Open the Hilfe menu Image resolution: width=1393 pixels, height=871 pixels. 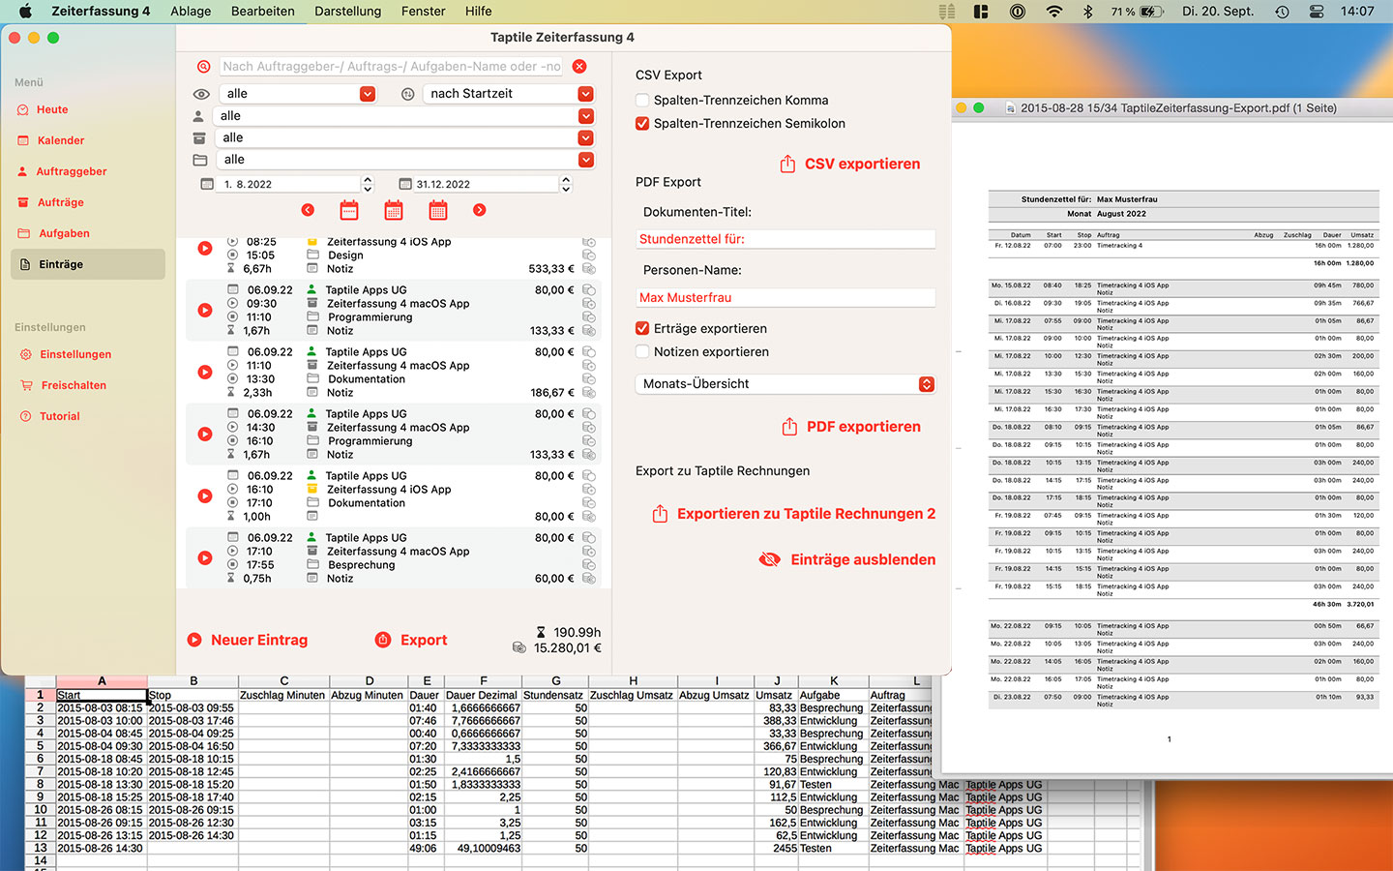[478, 12]
